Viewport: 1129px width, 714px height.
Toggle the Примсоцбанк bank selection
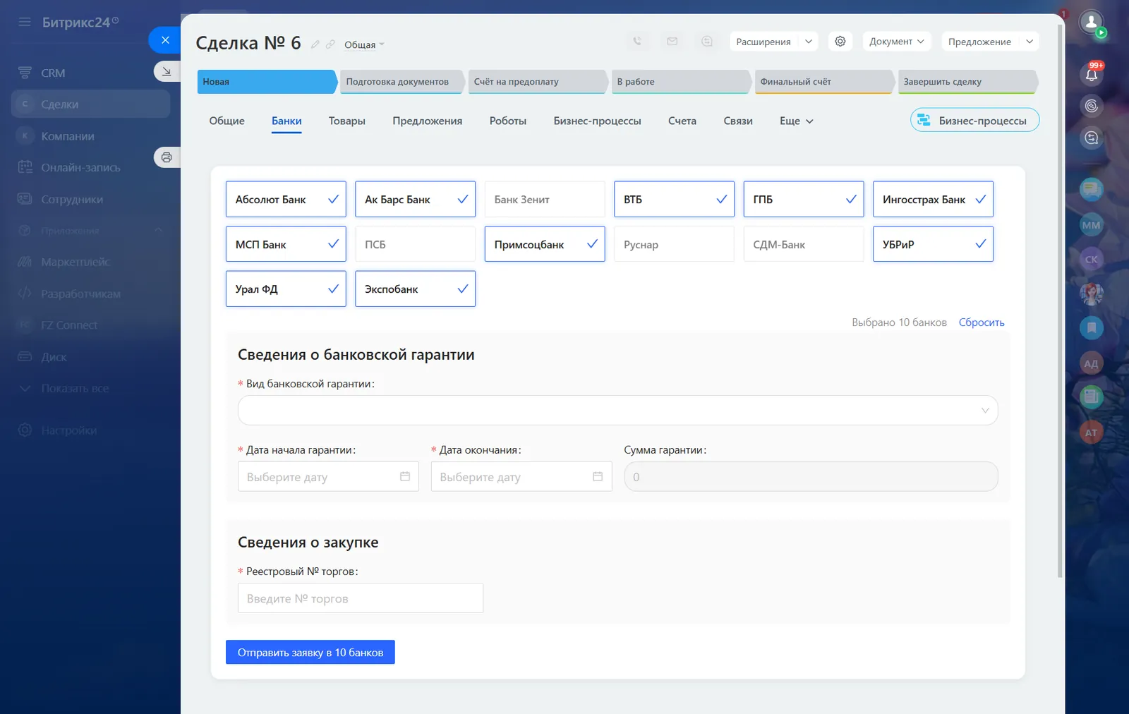[544, 244]
